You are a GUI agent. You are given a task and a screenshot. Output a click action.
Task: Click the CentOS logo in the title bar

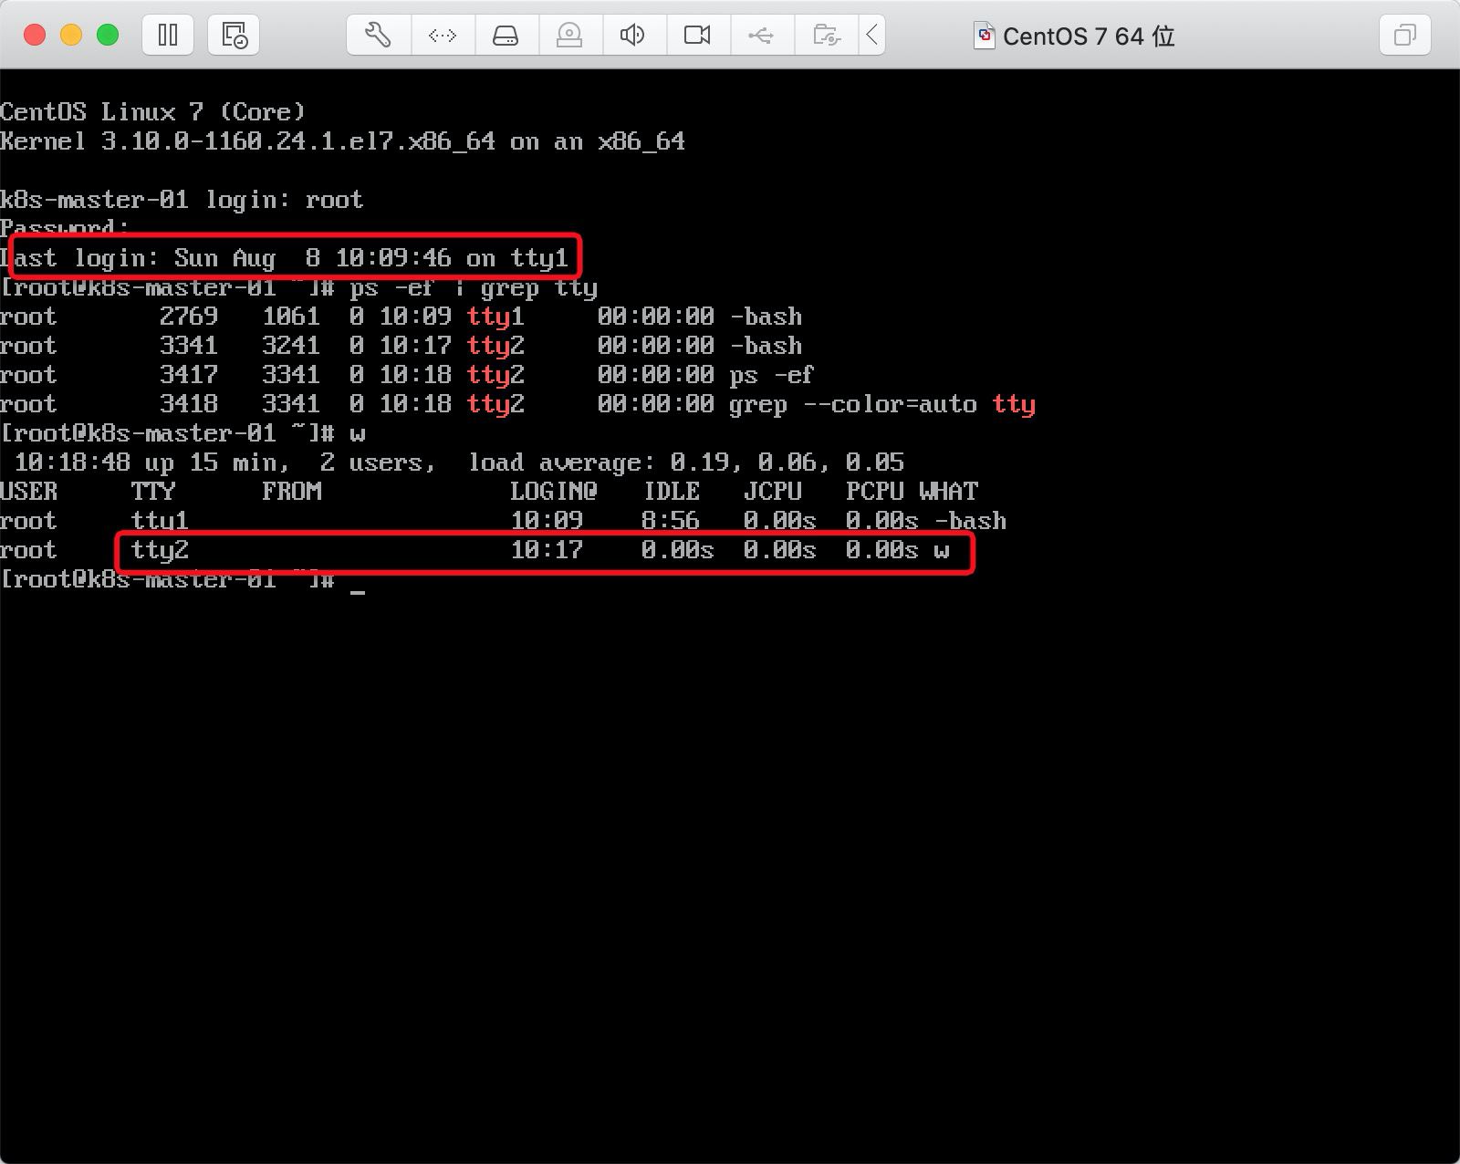(x=985, y=36)
